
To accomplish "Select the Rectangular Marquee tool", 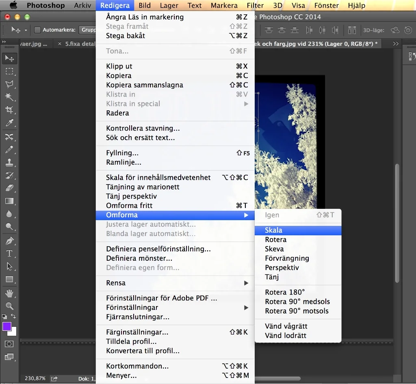I will tap(10, 71).
